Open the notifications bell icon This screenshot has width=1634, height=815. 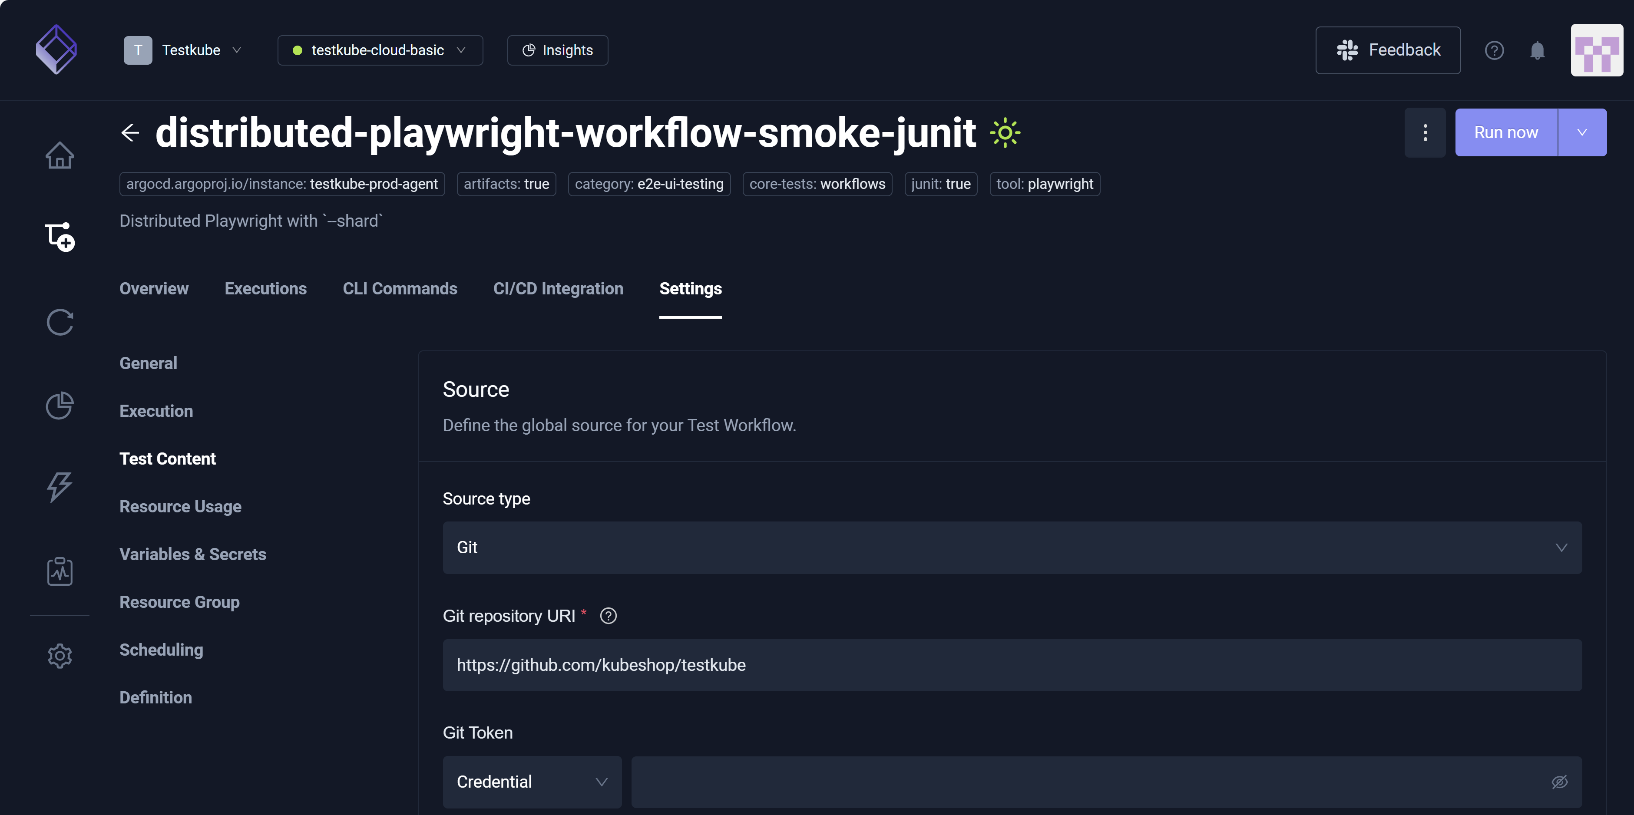1537,49
